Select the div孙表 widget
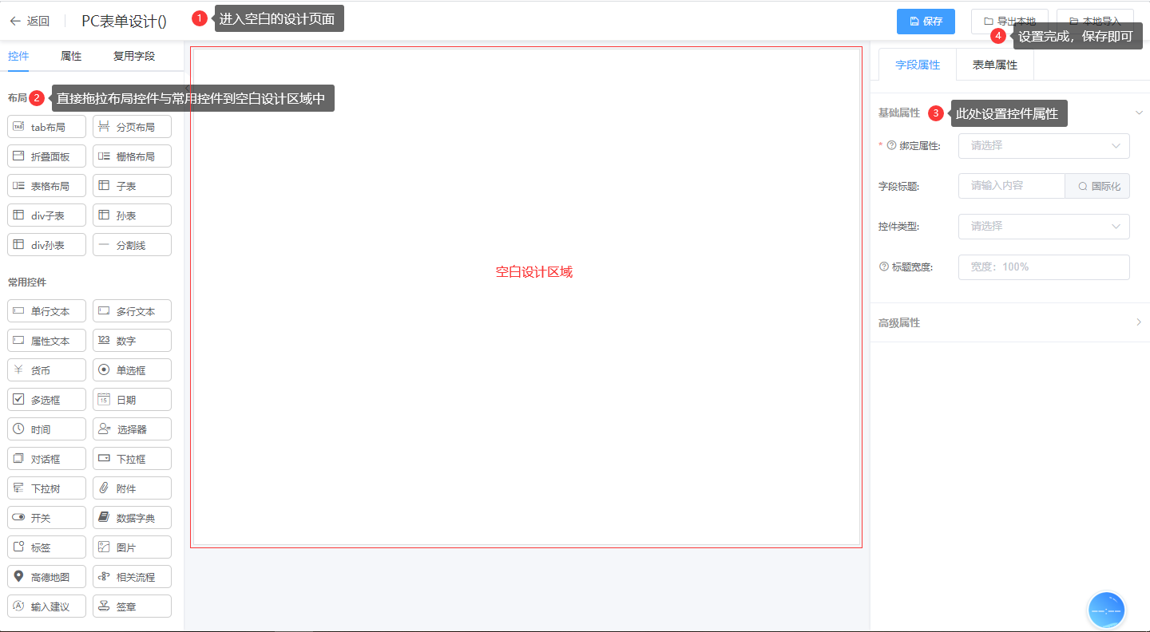The image size is (1150, 632). tap(46, 245)
